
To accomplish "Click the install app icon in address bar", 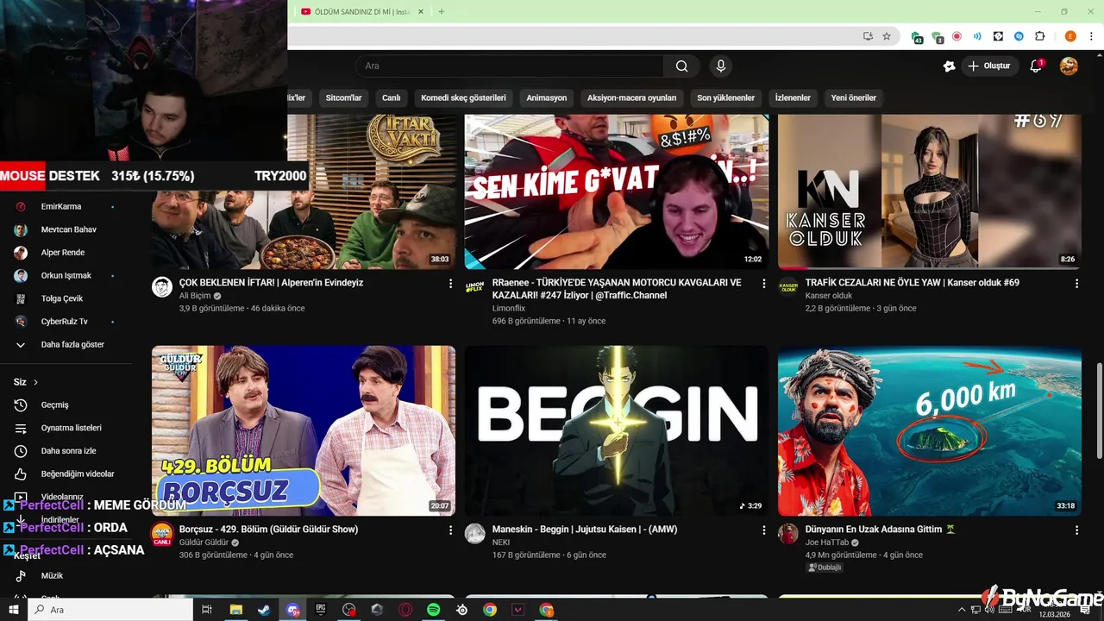I will pyautogui.click(x=868, y=36).
